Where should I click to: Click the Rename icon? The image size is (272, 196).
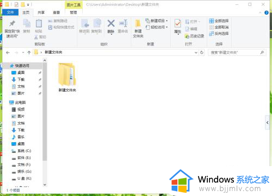click(123, 23)
